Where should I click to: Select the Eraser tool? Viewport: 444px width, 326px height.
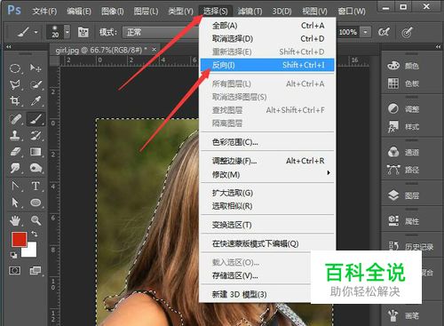(x=15, y=152)
